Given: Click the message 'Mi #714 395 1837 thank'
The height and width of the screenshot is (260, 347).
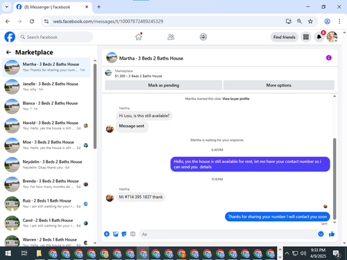Looking at the screenshot, I should tap(141, 197).
